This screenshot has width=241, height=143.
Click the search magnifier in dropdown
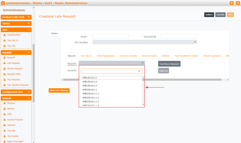[x=139, y=71]
